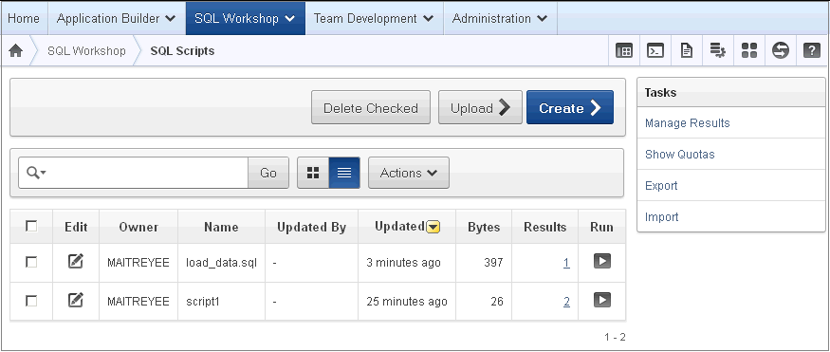Screen dimensions: 830x352
Task: Click the Name column header
Action: tap(221, 227)
